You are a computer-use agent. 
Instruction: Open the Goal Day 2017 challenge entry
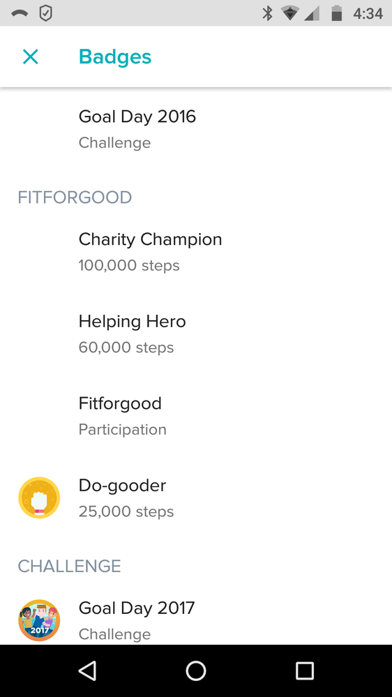click(x=196, y=620)
